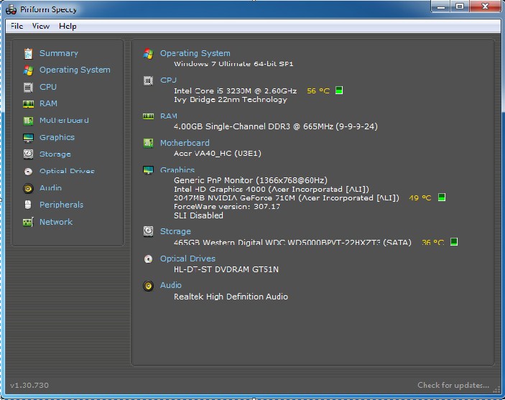Screen dimensions: 505x400
Task: Select Storage in the sidebar
Action: point(55,154)
